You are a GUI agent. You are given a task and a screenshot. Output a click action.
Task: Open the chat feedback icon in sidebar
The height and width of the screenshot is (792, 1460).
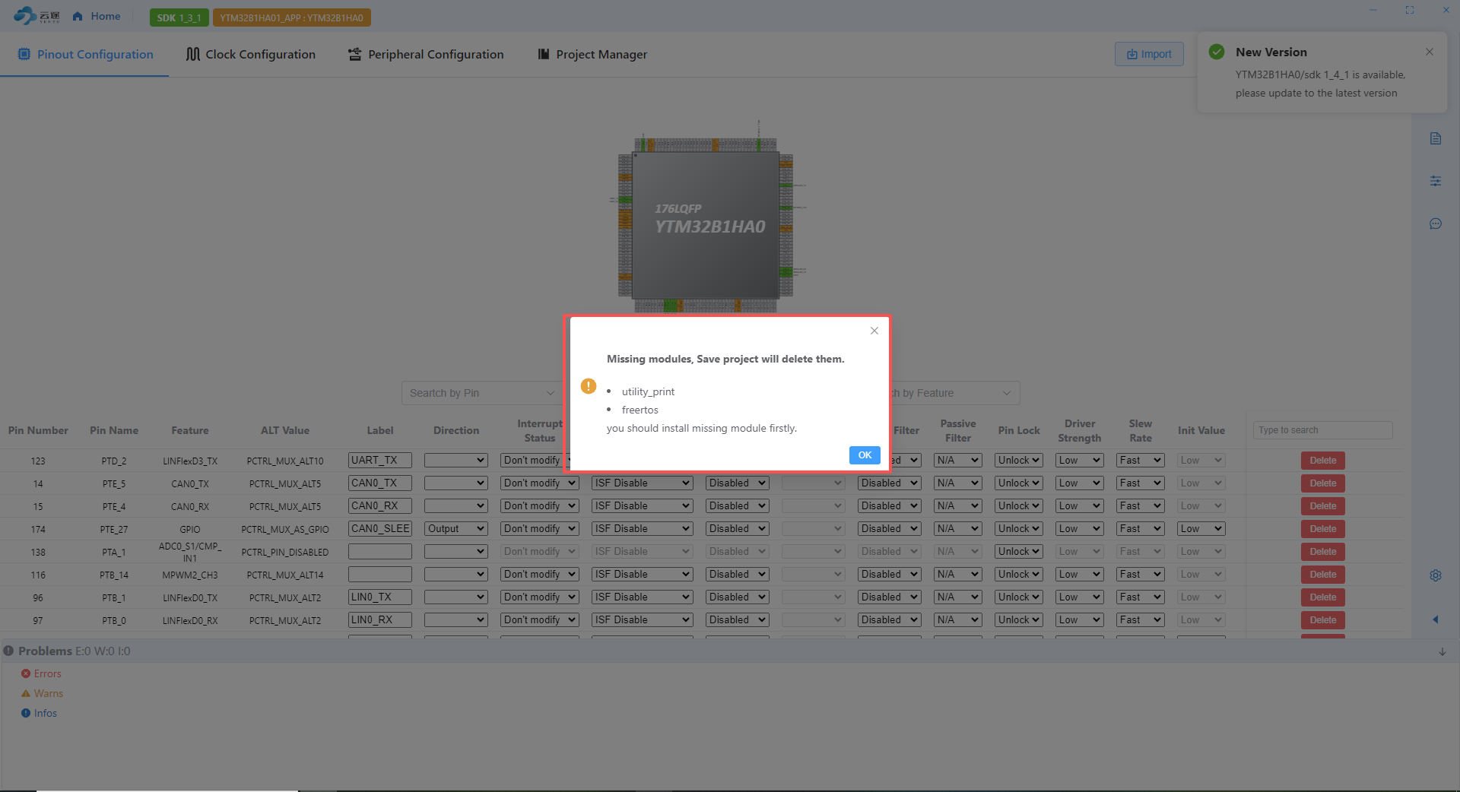tap(1436, 223)
